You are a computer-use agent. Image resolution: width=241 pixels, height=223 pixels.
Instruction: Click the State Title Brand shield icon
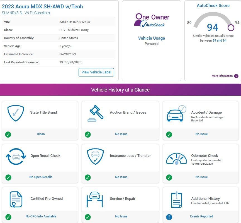(16, 113)
